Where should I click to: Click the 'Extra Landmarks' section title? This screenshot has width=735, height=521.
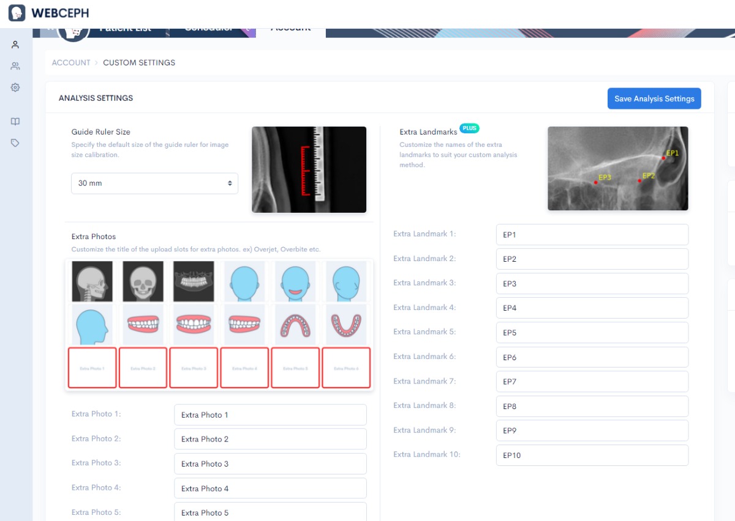[x=428, y=132]
